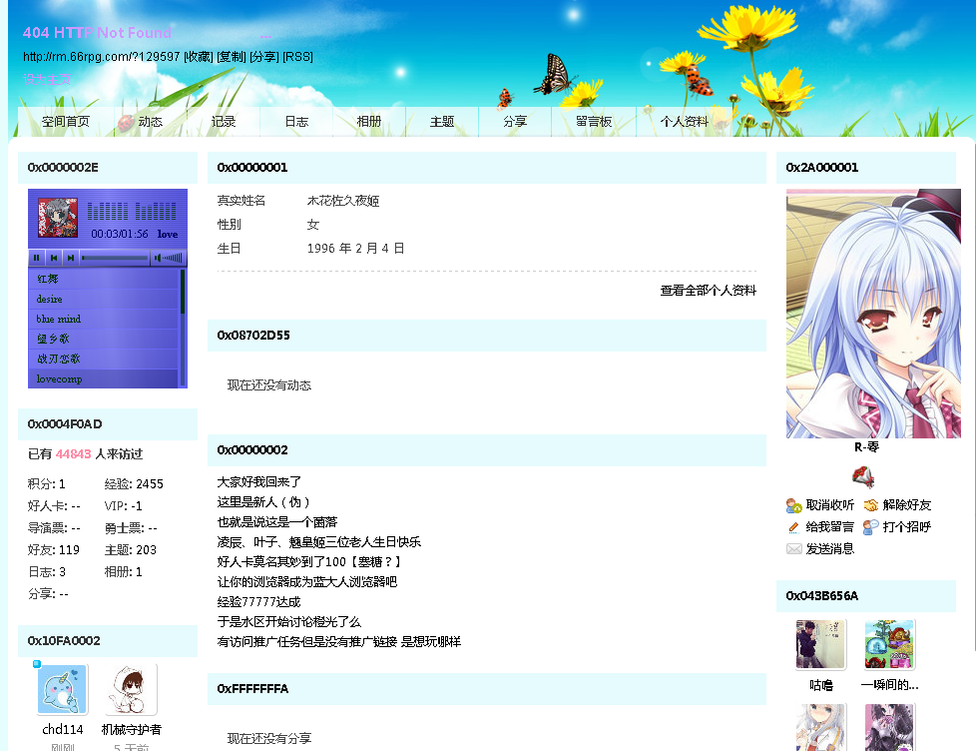Open the 留言板 tab

point(594,122)
